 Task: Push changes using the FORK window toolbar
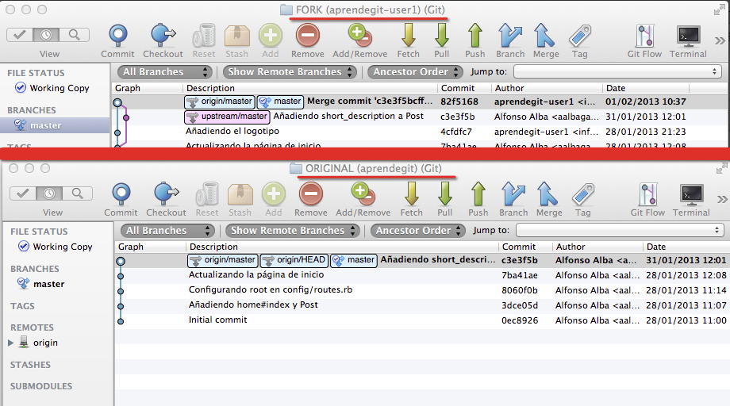(x=474, y=36)
